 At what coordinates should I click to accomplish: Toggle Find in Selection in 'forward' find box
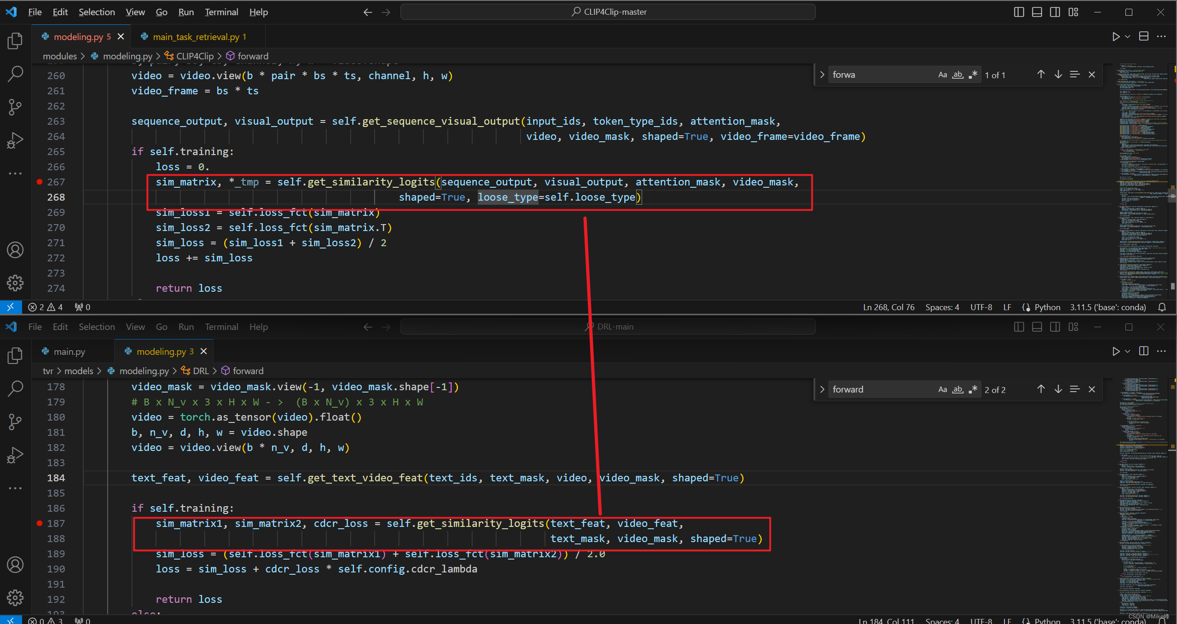(1075, 389)
